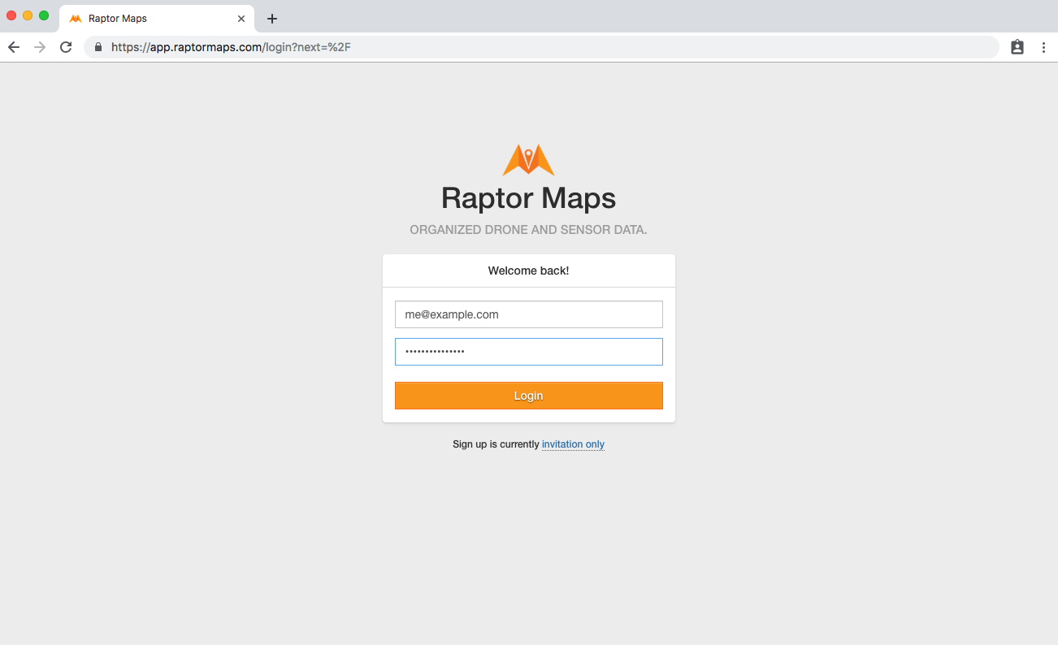The height and width of the screenshot is (645, 1058).
Task: Click the browser forward arrow
Action: (x=40, y=47)
